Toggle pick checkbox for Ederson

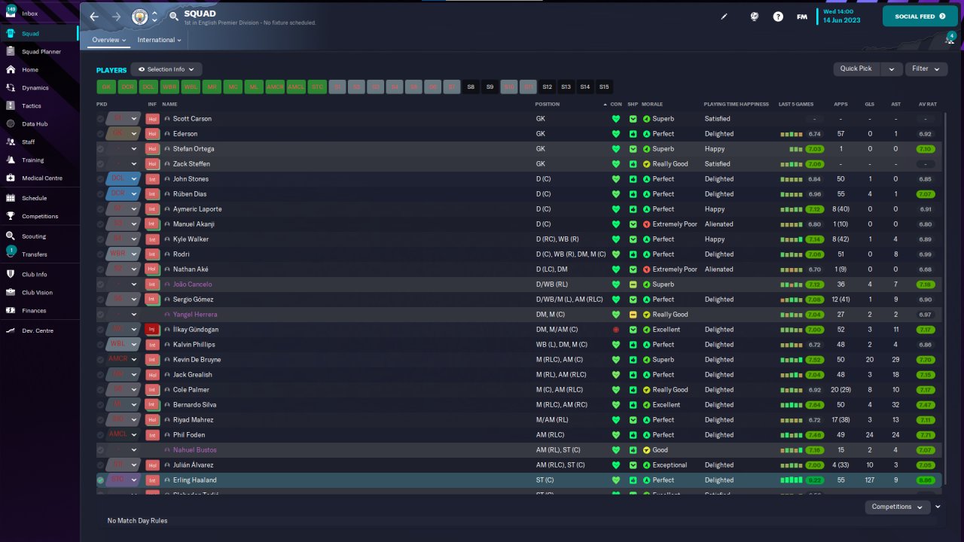click(x=101, y=134)
